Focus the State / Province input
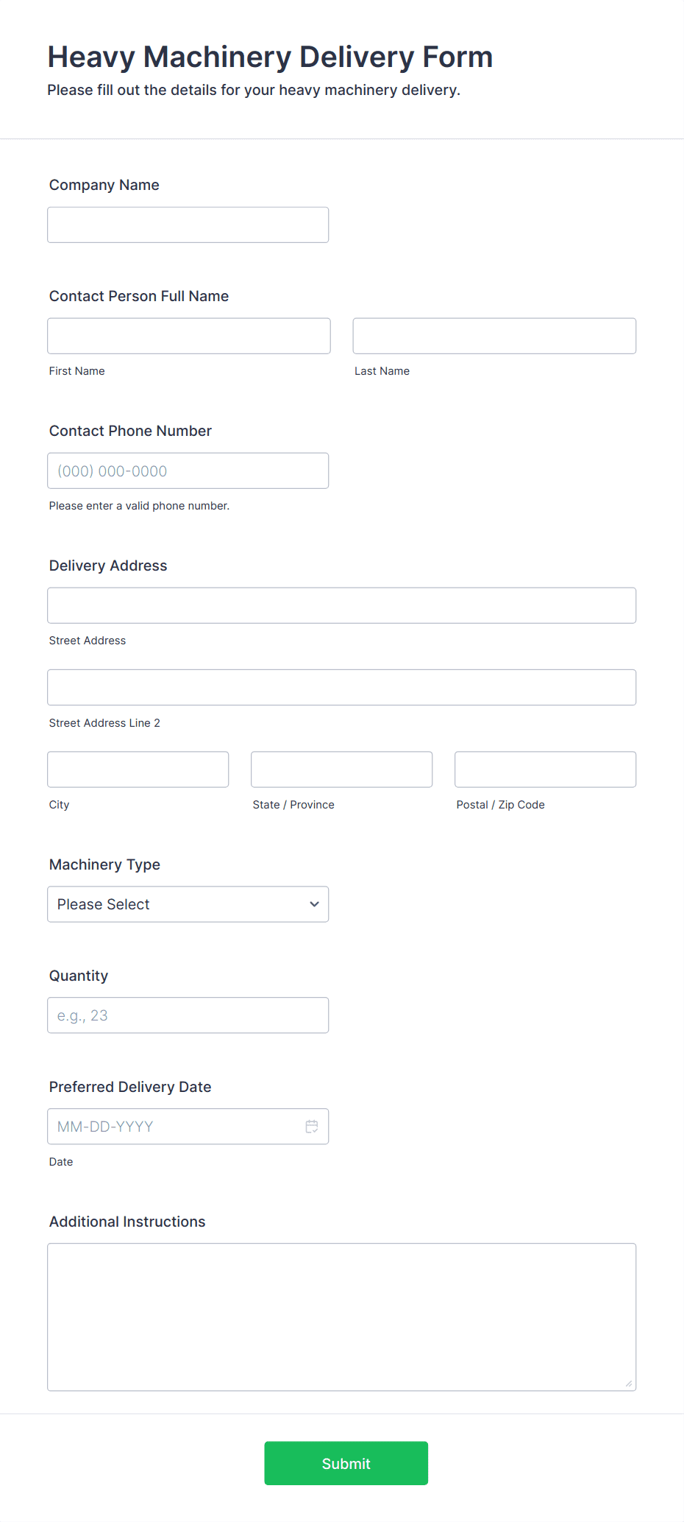 (x=342, y=769)
